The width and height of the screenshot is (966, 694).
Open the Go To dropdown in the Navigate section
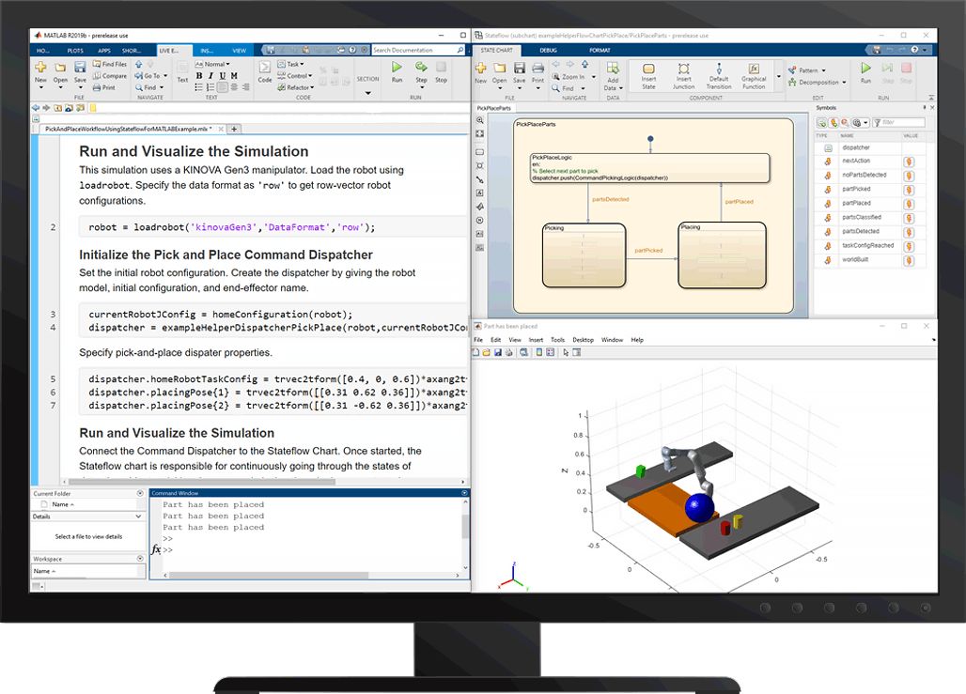tap(151, 76)
